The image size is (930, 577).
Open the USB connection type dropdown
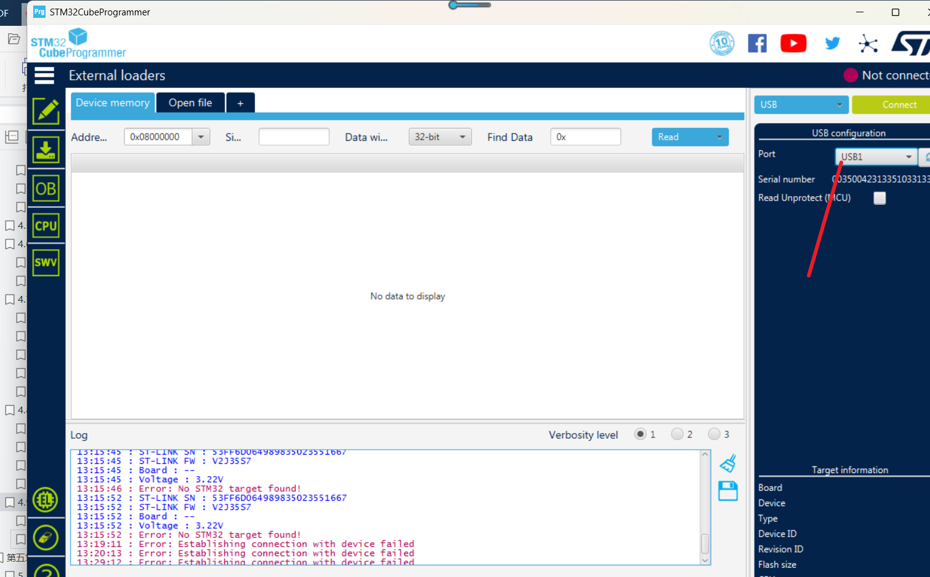point(801,105)
